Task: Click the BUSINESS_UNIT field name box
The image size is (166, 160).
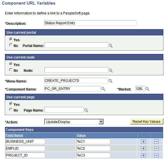Action: click(x=25, y=141)
